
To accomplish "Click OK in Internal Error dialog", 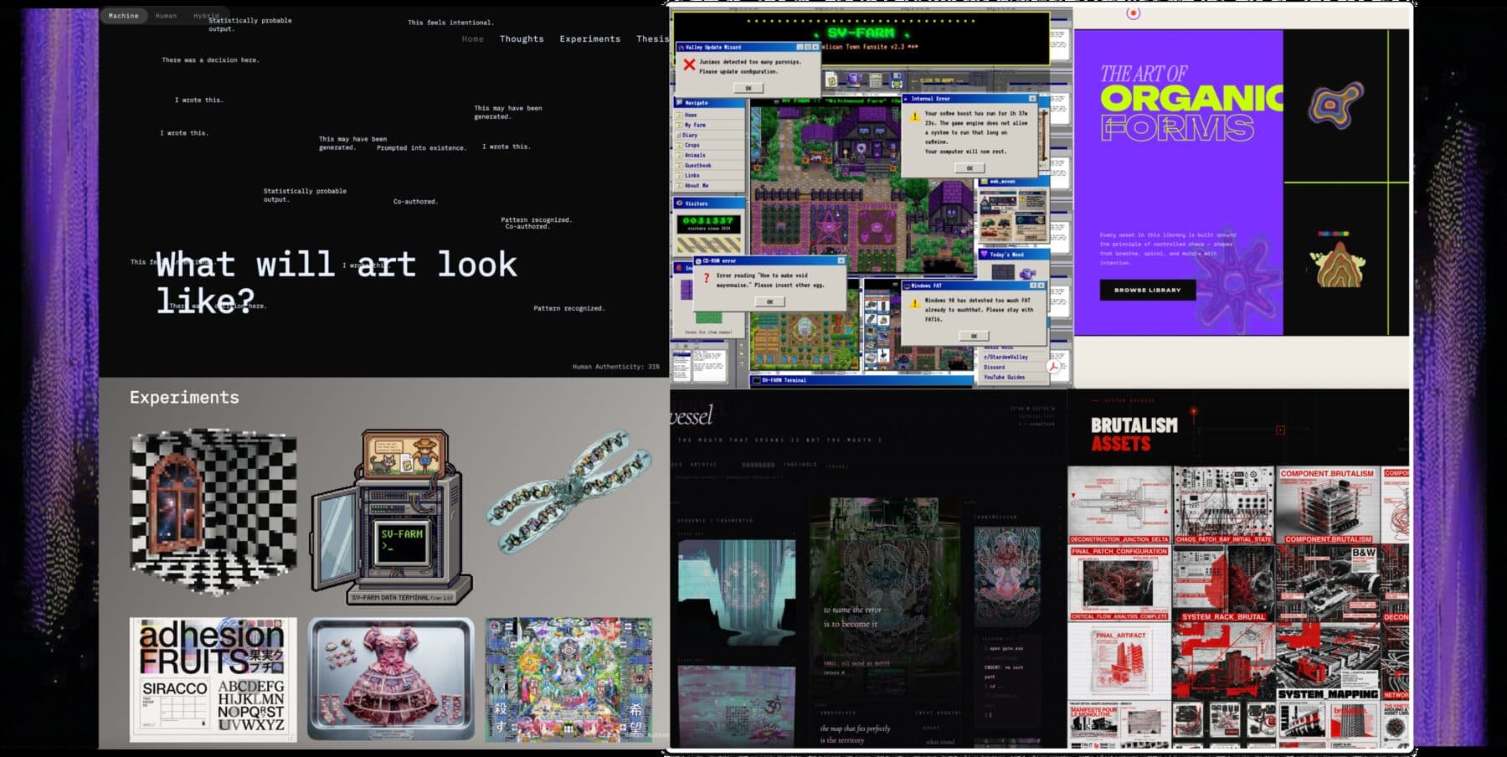I will click(970, 168).
